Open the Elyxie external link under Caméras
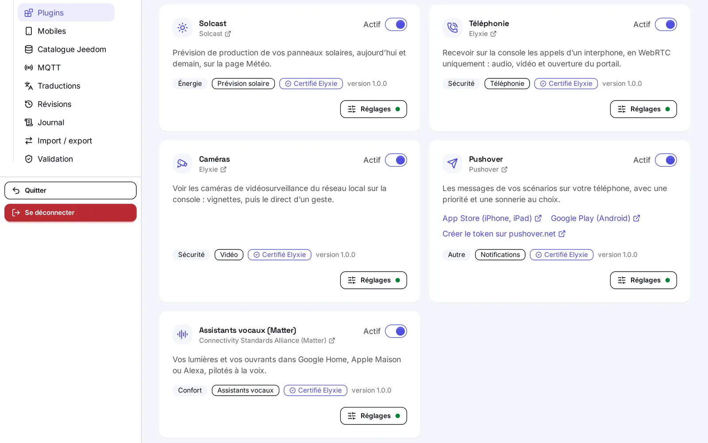The image size is (708, 443). coord(223,169)
